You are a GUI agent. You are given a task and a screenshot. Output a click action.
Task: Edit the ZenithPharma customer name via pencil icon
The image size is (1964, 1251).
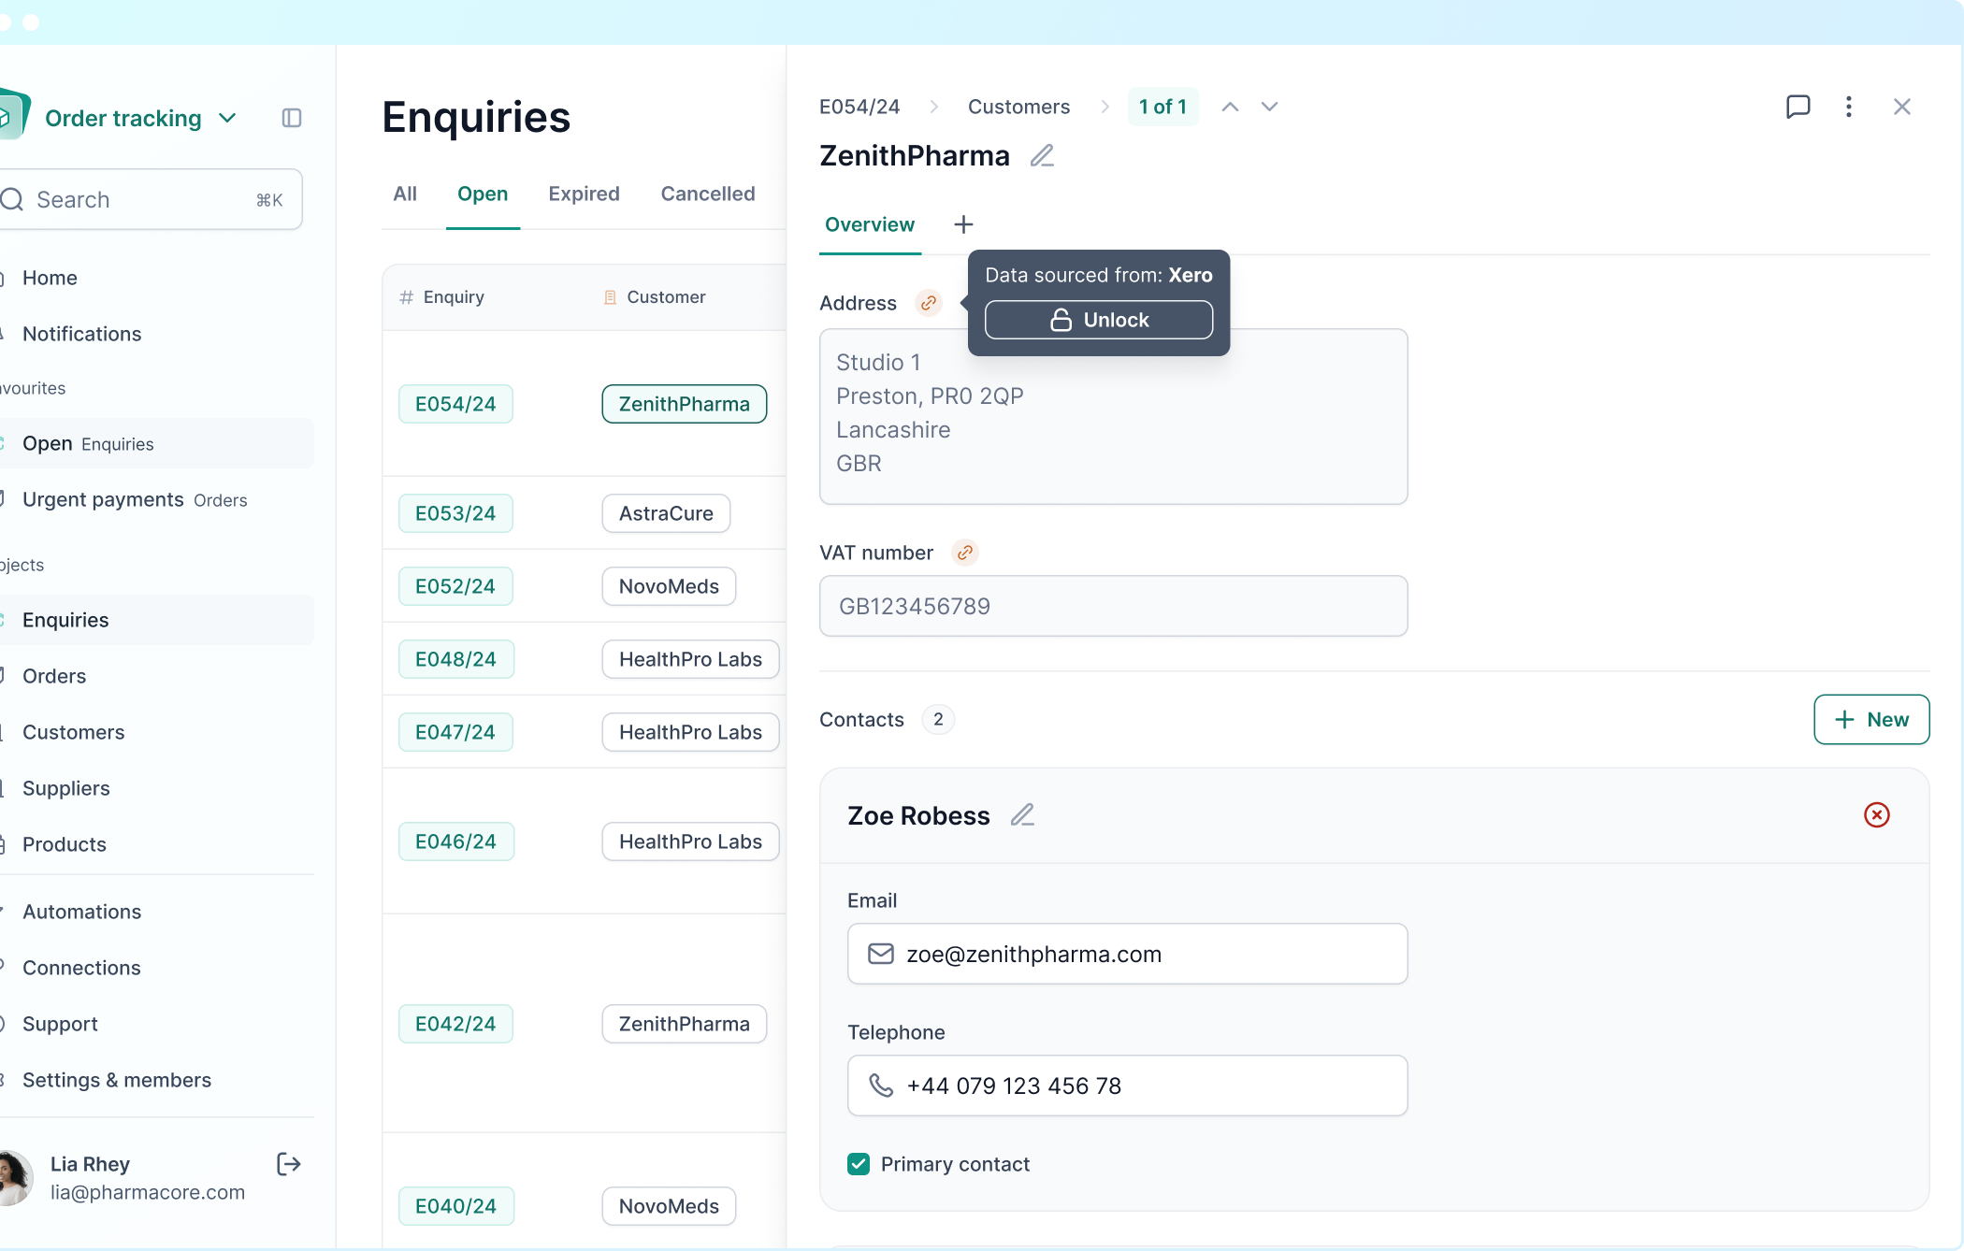pos(1042,156)
